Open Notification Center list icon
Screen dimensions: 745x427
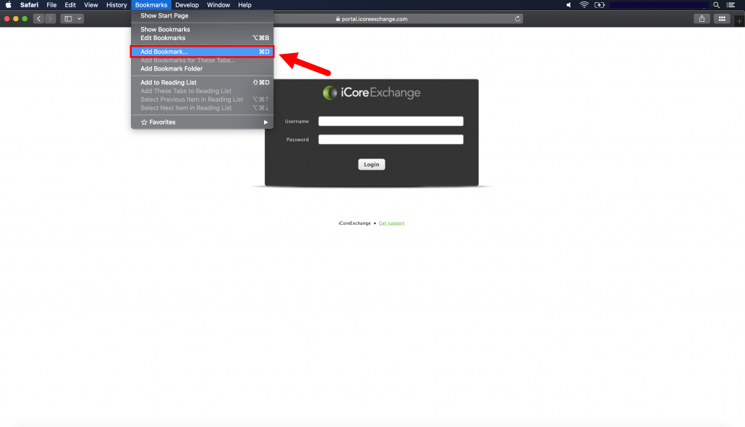(x=730, y=5)
